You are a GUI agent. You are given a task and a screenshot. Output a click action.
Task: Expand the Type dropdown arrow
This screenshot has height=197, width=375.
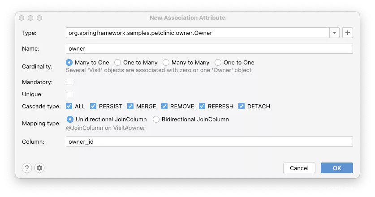tap(335, 33)
